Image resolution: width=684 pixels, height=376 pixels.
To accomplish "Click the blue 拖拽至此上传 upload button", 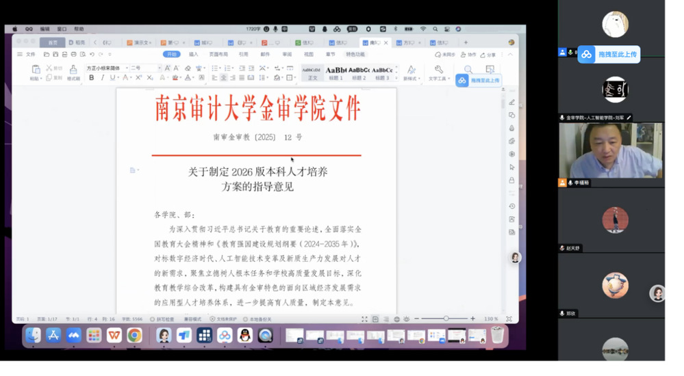I will tap(609, 55).
